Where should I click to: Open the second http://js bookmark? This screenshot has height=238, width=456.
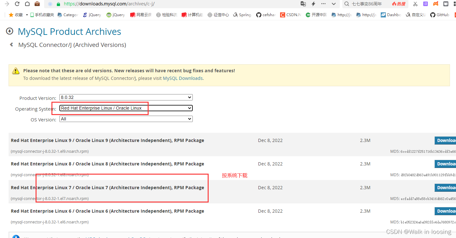(366, 15)
